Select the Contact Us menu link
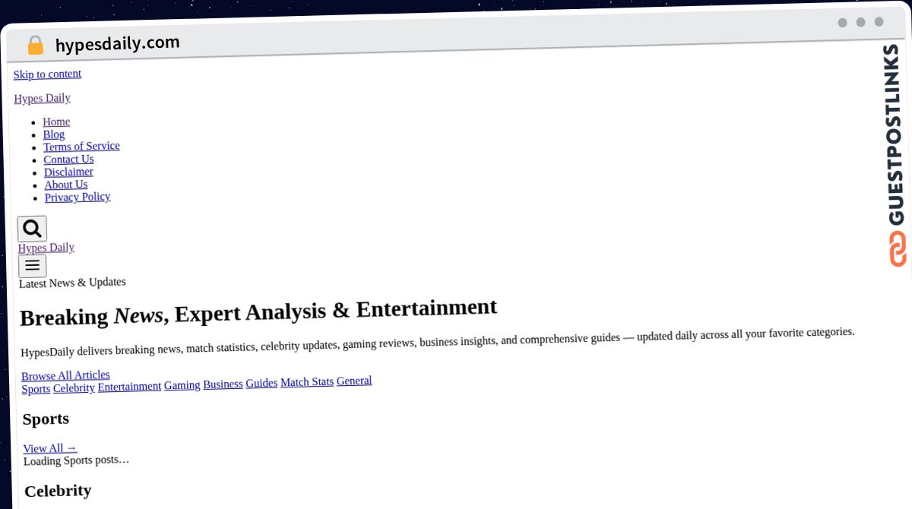 pos(68,159)
